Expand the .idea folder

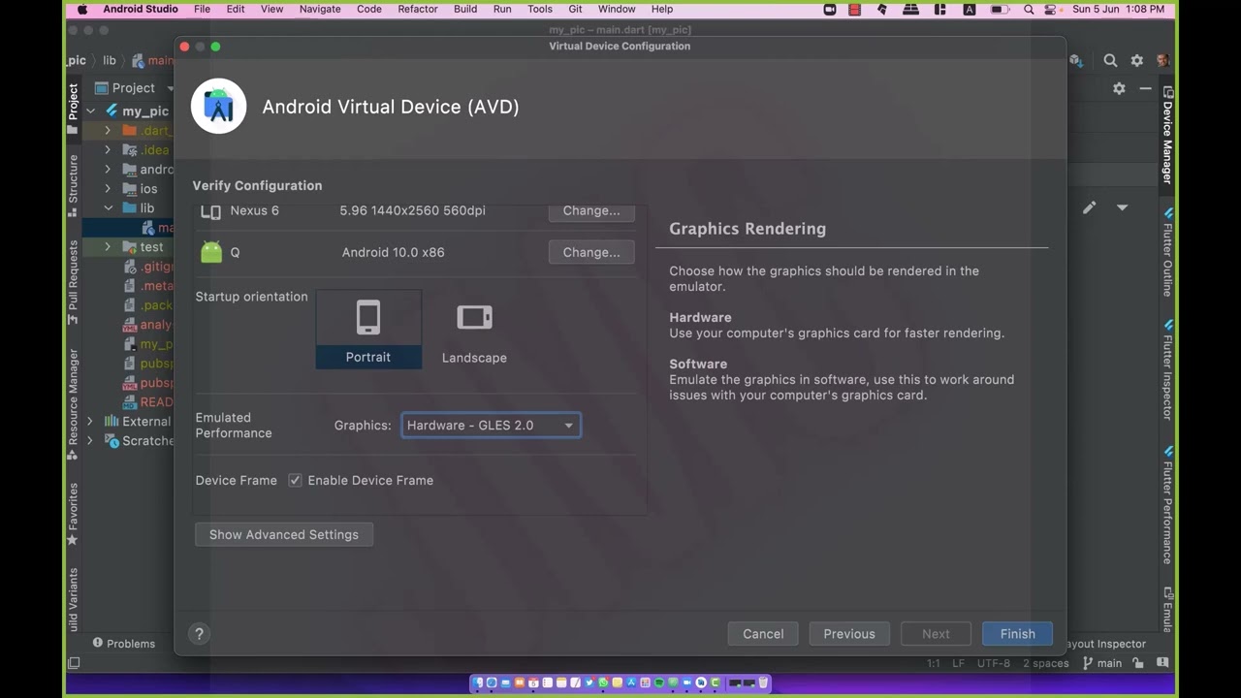coord(108,150)
